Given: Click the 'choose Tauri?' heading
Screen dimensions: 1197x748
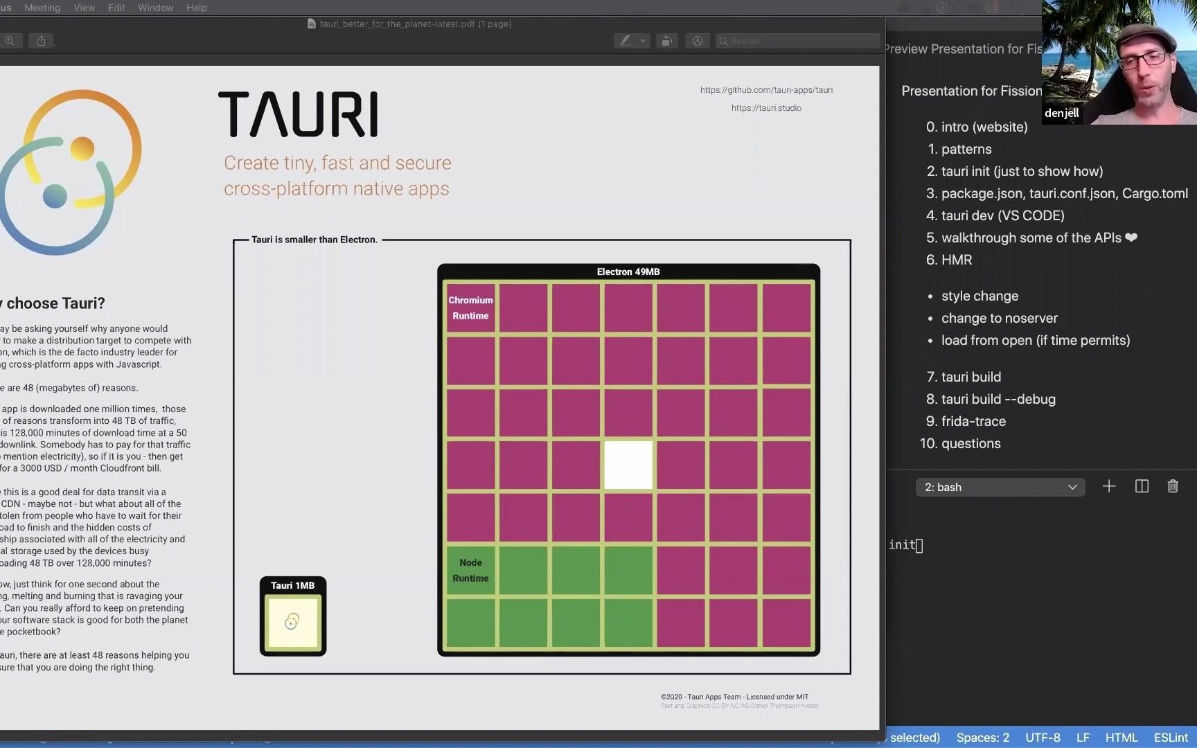Looking at the screenshot, I should click(55, 303).
